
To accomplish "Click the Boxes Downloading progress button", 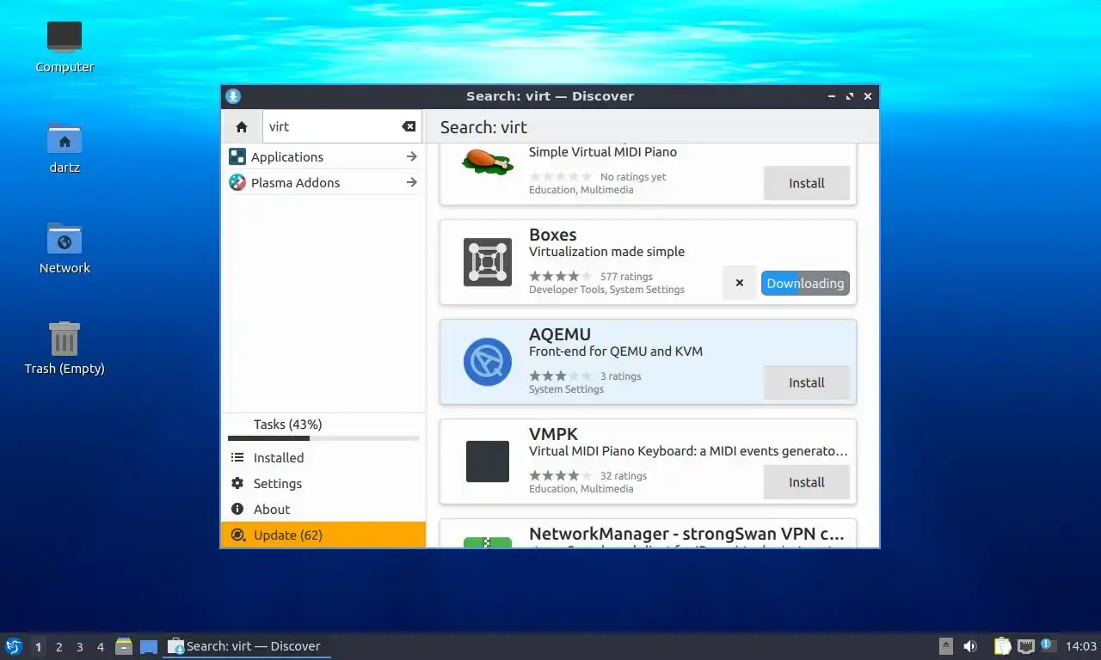I will tap(805, 283).
